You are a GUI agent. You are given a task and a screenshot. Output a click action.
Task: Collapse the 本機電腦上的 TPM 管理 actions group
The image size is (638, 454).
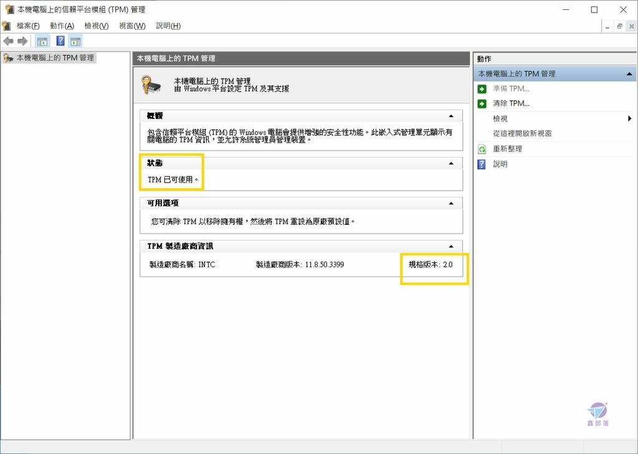[x=629, y=74]
